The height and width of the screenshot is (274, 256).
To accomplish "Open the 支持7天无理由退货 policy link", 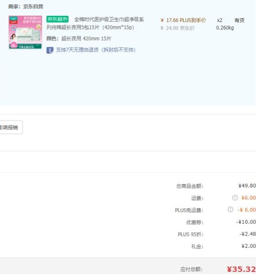I will coord(96,50).
